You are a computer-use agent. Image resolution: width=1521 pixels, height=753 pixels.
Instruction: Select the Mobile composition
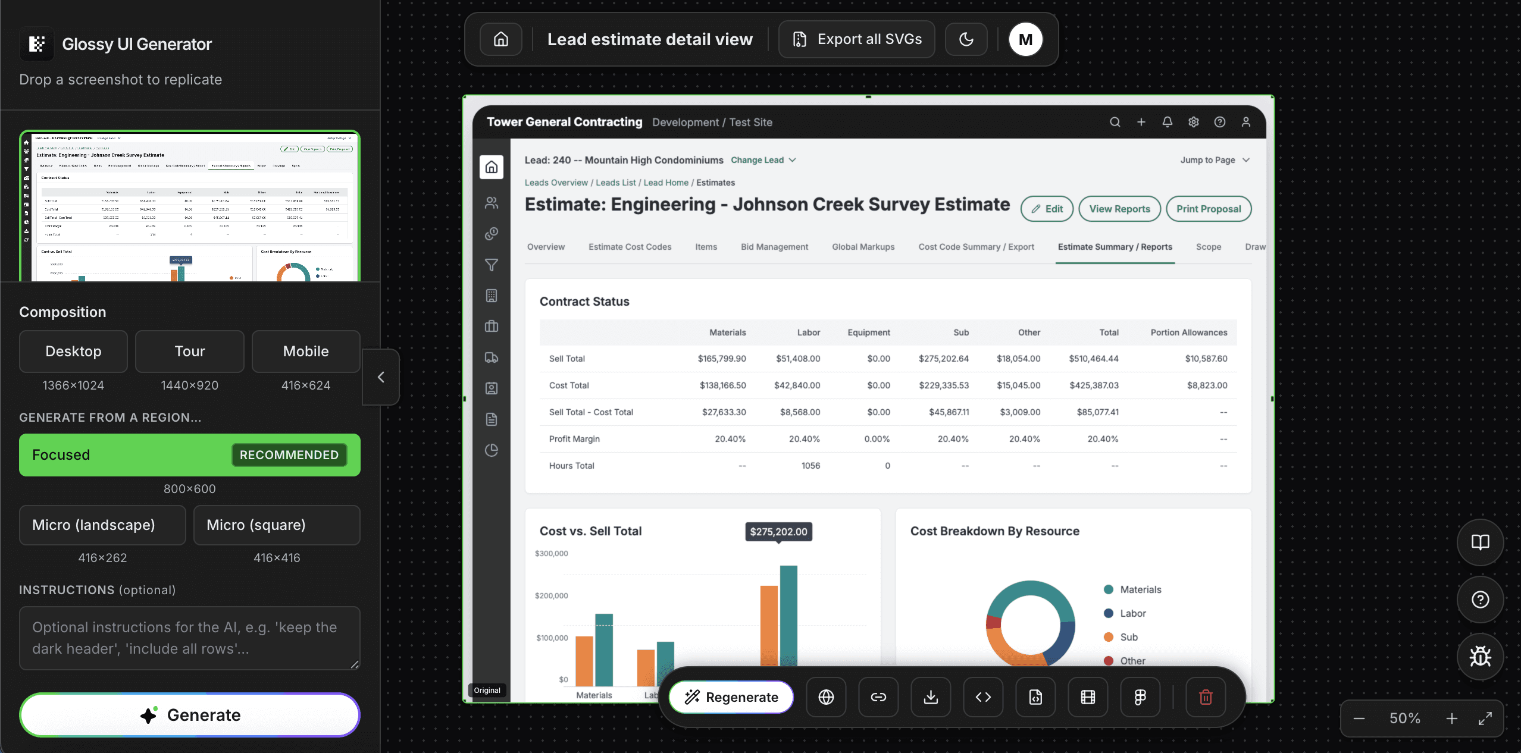click(x=306, y=351)
